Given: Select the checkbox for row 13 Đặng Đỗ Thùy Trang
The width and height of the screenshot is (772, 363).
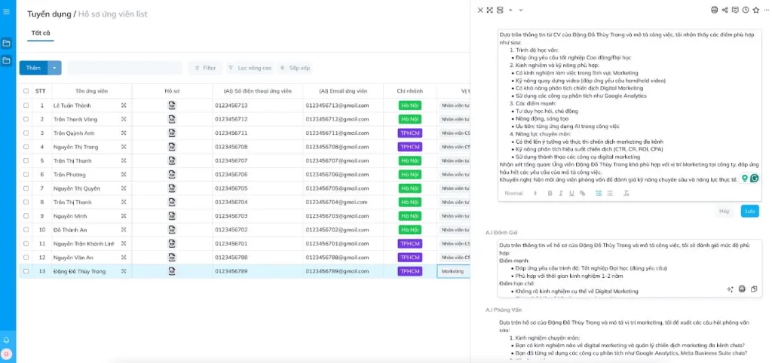Looking at the screenshot, I should click(26, 271).
